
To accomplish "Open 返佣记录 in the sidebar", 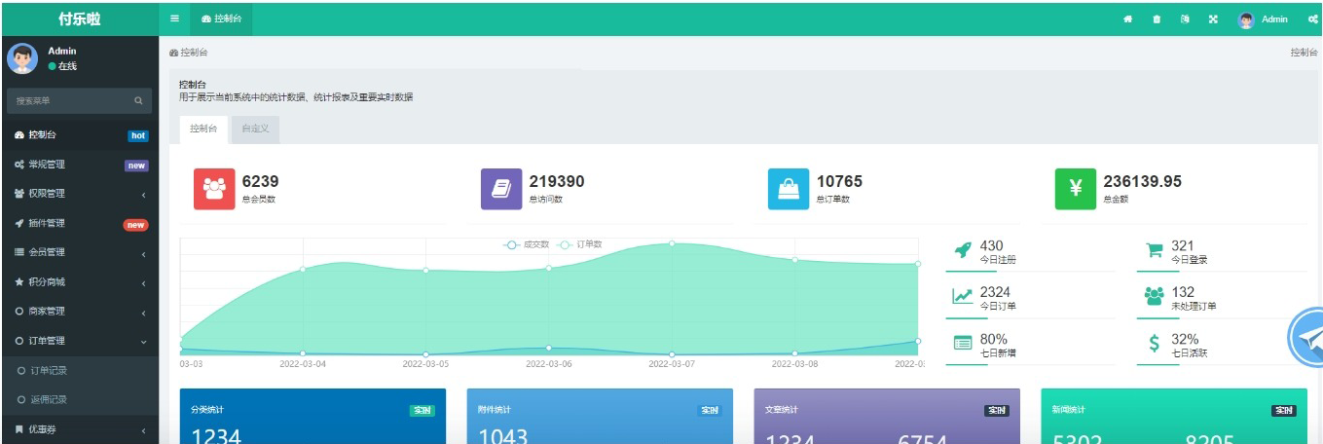I will pyautogui.click(x=49, y=400).
